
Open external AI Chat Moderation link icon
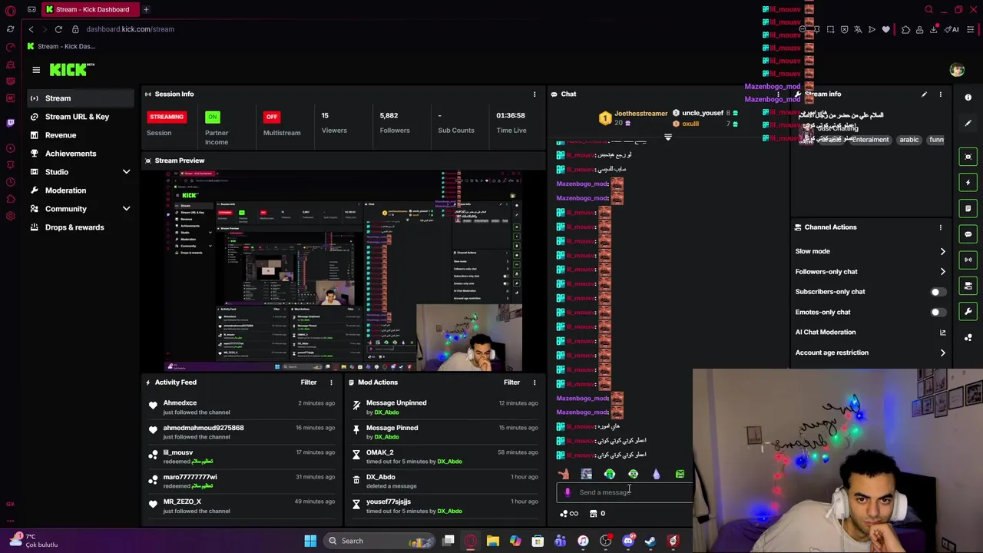coord(942,333)
